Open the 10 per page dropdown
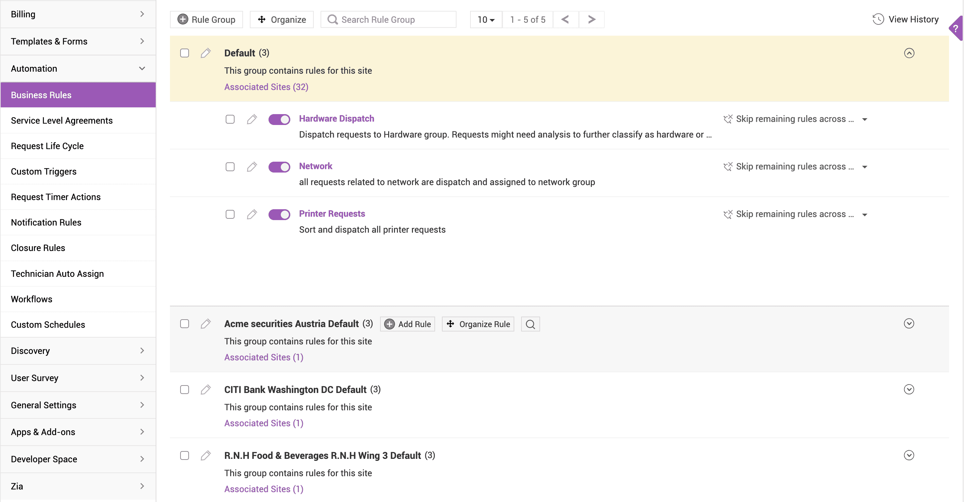The image size is (964, 502). pyautogui.click(x=486, y=19)
